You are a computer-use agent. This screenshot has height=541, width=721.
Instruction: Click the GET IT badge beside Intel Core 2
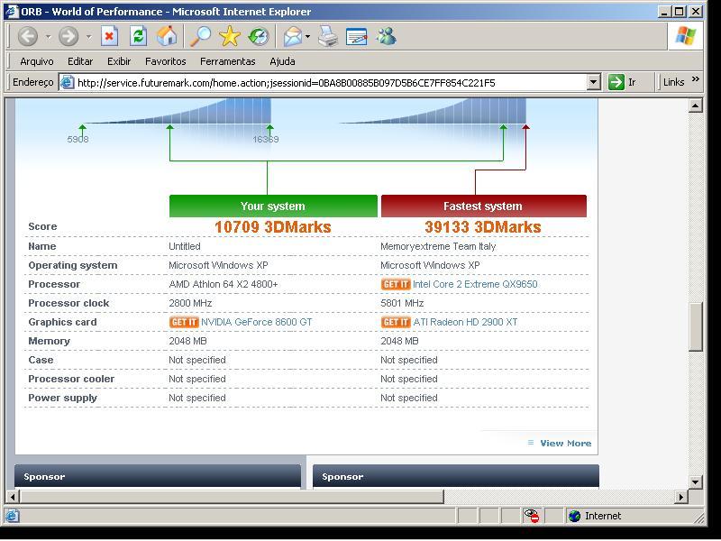coord(396,284)
